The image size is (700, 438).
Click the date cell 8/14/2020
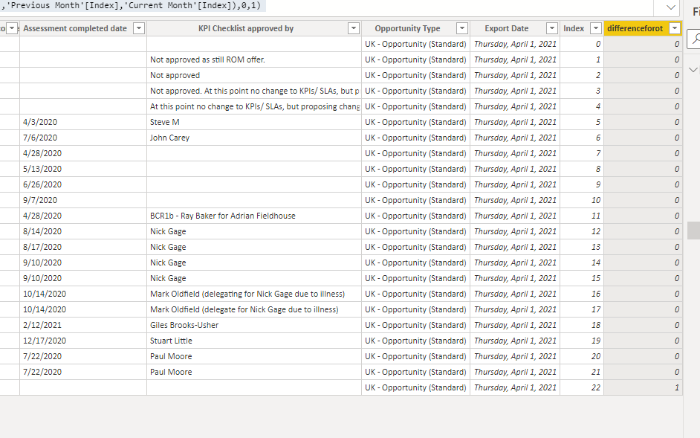tap(83, 231)
